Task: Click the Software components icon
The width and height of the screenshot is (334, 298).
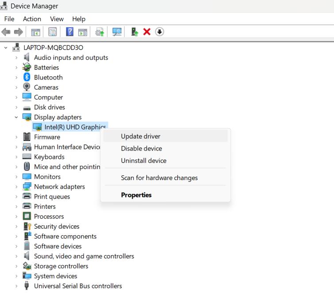Action: click(27, 236)
